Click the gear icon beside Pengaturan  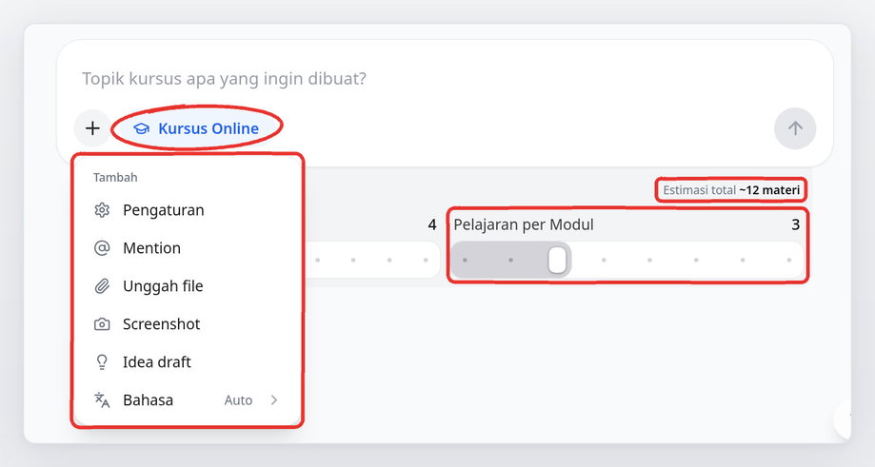pos(102,210)
